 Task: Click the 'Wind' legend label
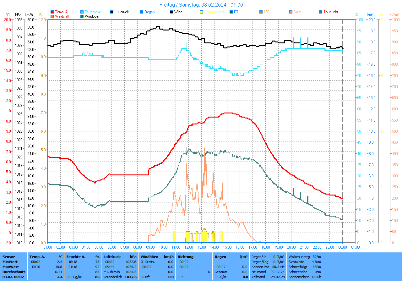(x=178, y=12)
